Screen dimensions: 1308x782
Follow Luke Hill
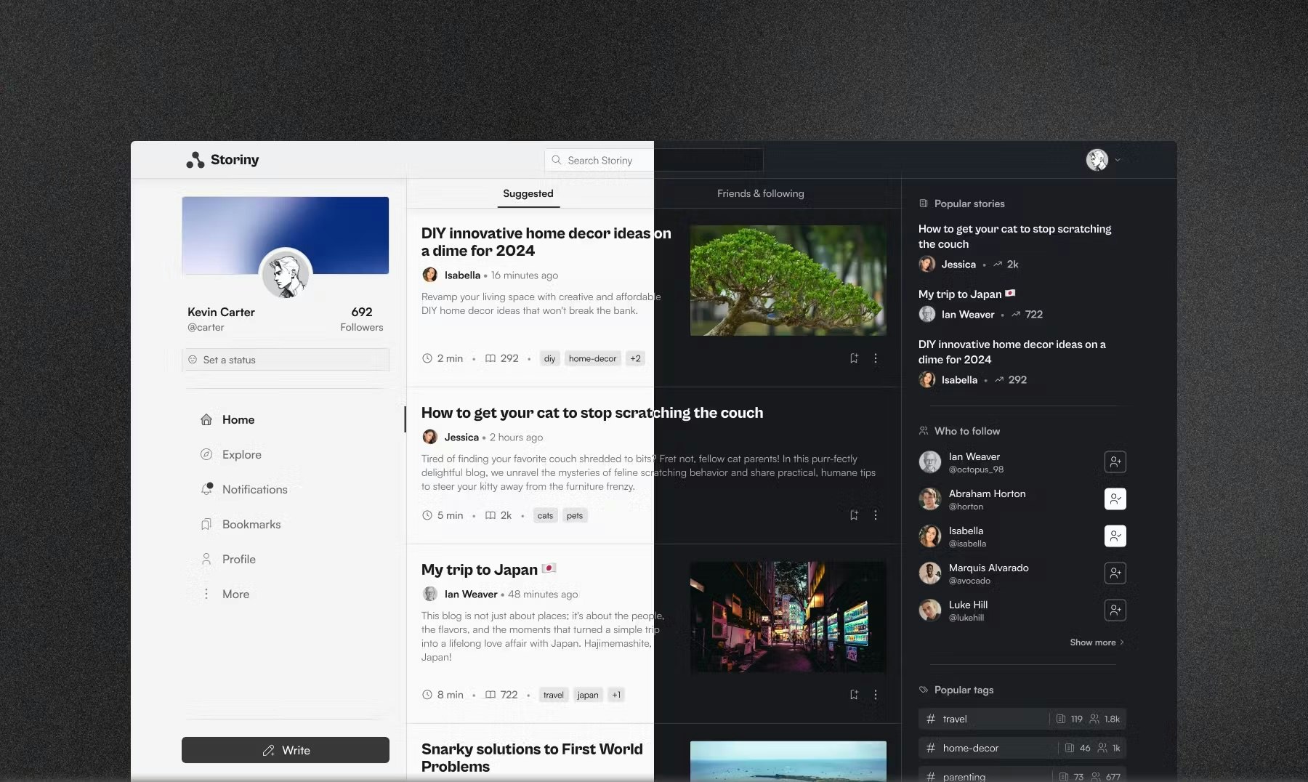pos(1115,610)
